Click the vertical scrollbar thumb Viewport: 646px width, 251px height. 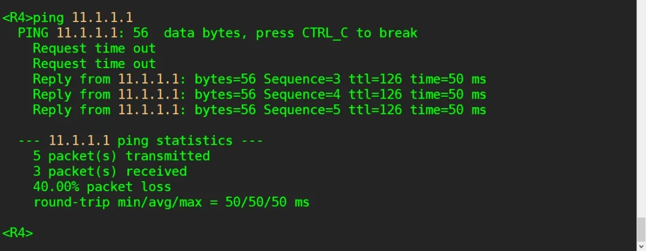click(641, 229)
